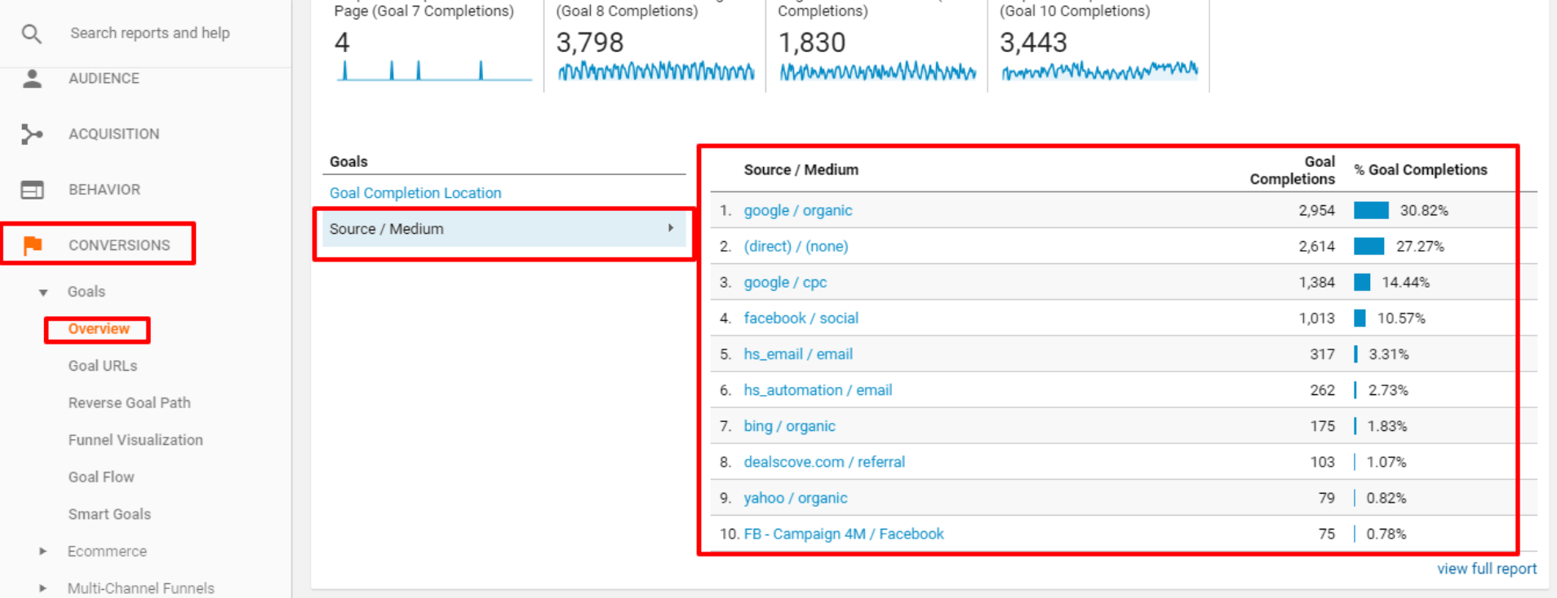1557x598 pixels.
Task: Click the Goal 10 Completions sparkline
Action: coord(1100,71)
